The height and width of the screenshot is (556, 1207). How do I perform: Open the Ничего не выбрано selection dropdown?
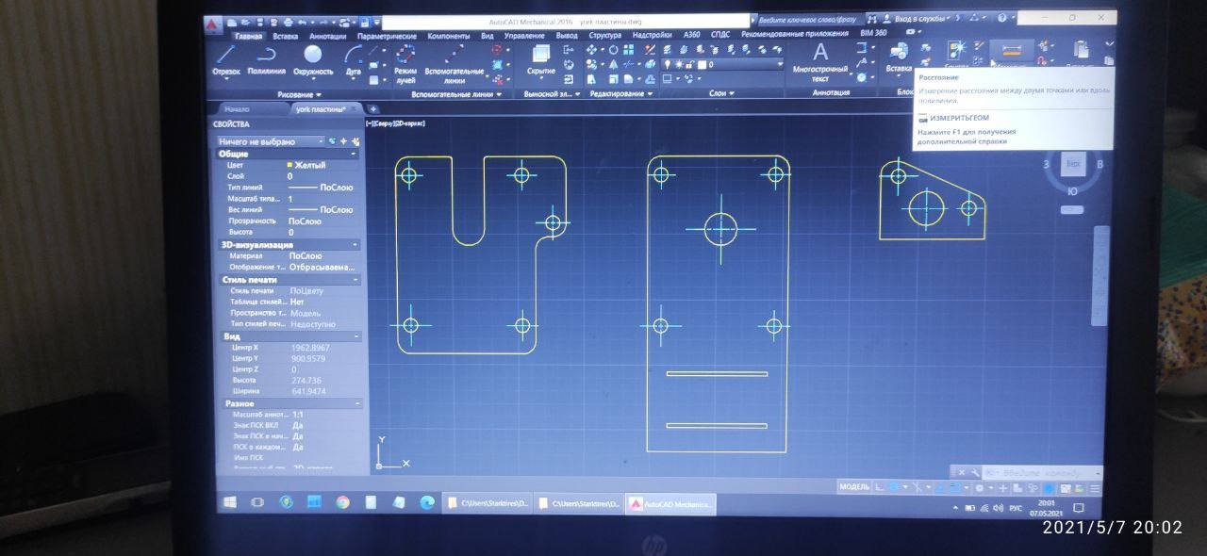[x=270, y=141]
